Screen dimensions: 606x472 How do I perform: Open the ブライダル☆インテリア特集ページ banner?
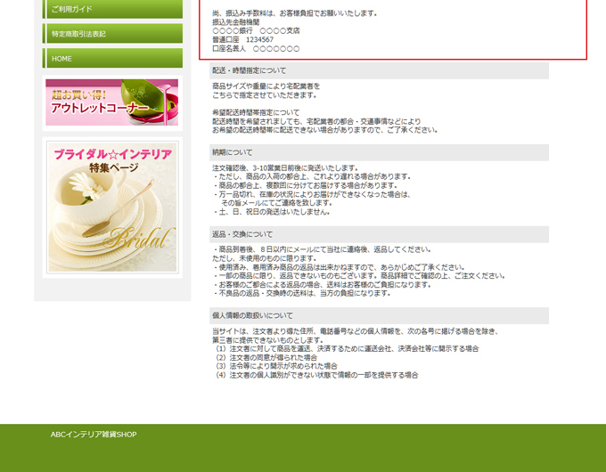click(x=112, y=206)
